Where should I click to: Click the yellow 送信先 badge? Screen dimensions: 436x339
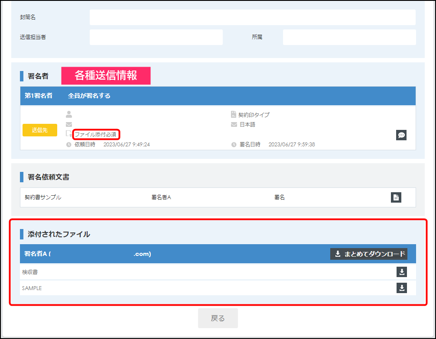pyautogui.click(x=40, y=130)
